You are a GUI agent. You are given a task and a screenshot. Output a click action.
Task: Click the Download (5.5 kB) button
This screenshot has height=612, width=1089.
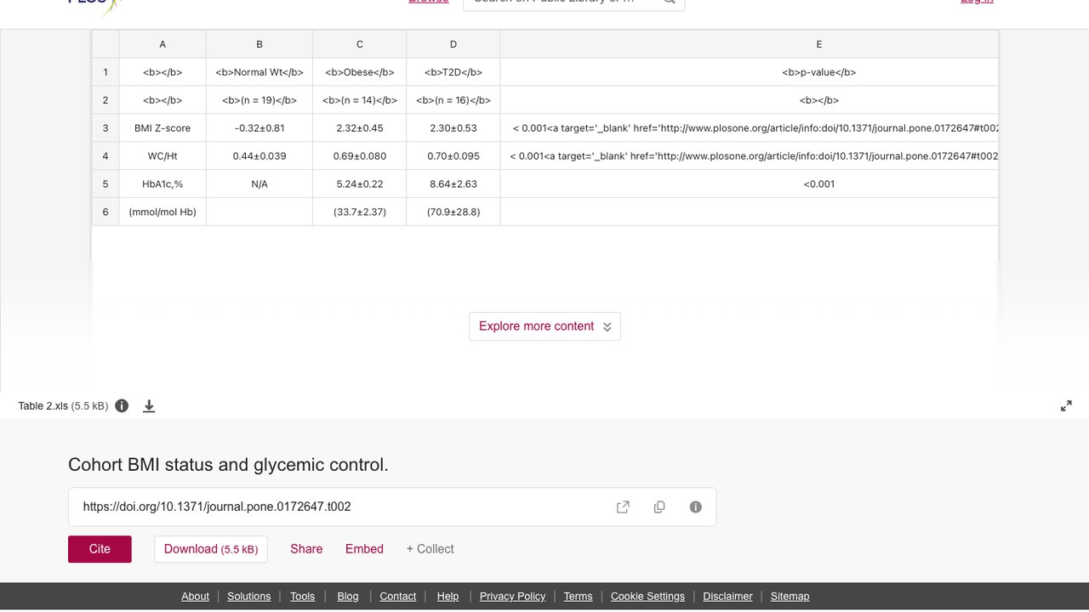pyautogui.click(x=211, y=549)
